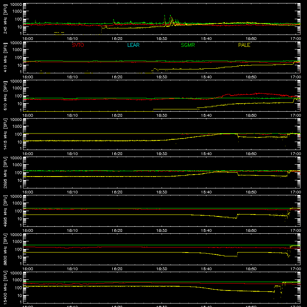Click the 16:50 time tick below 8800 MHz plot
Screen dimensions: 307x307
[x=251, y=269]
